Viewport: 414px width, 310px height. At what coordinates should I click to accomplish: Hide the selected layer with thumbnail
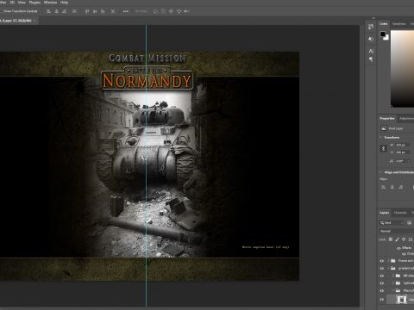[x=382, y=300]
